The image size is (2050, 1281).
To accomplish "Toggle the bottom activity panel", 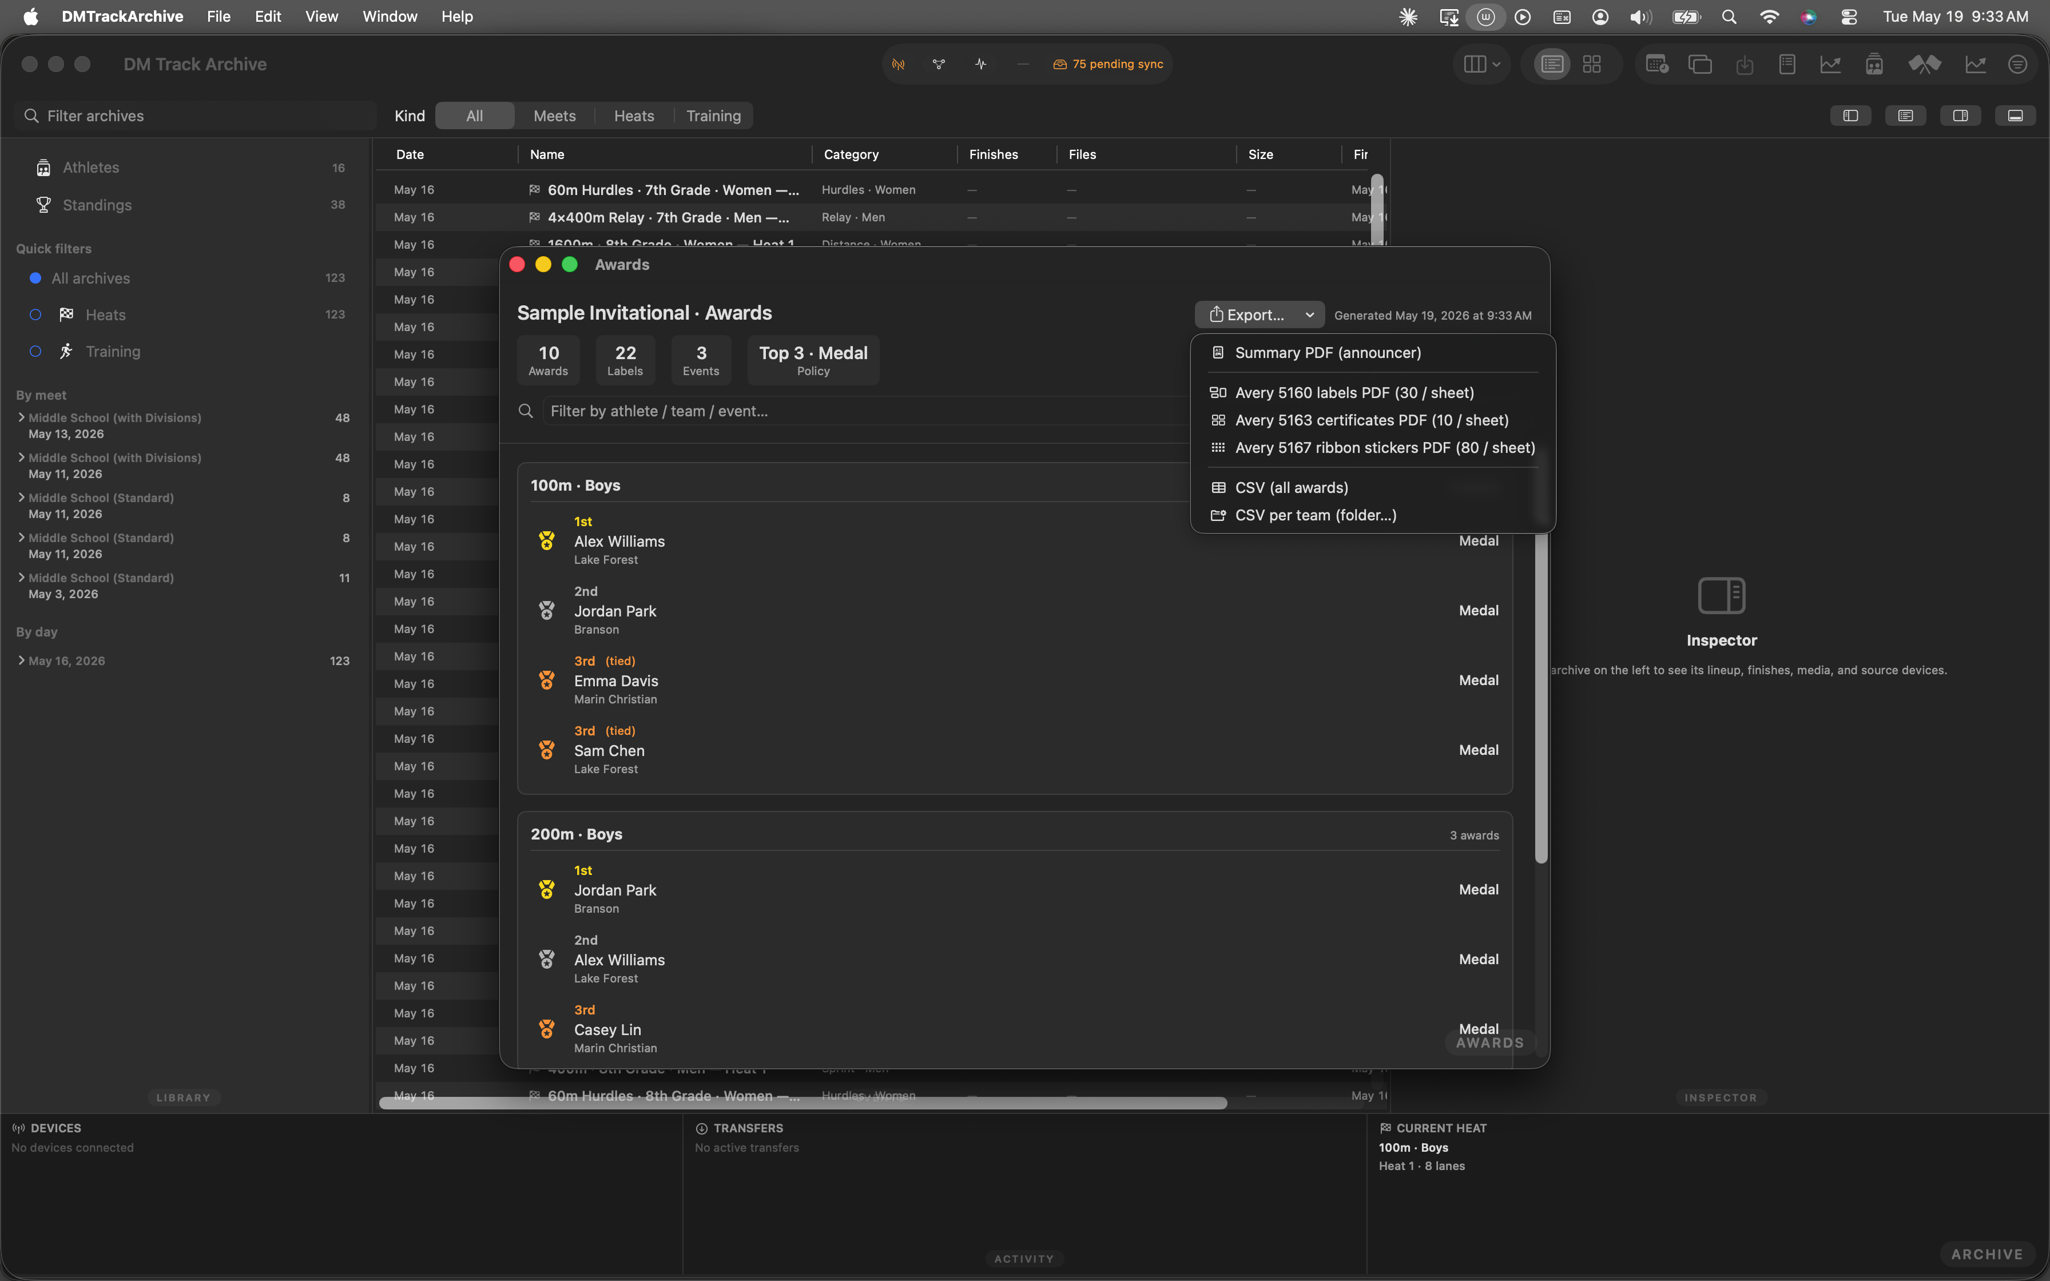I will coord(2015,116).
